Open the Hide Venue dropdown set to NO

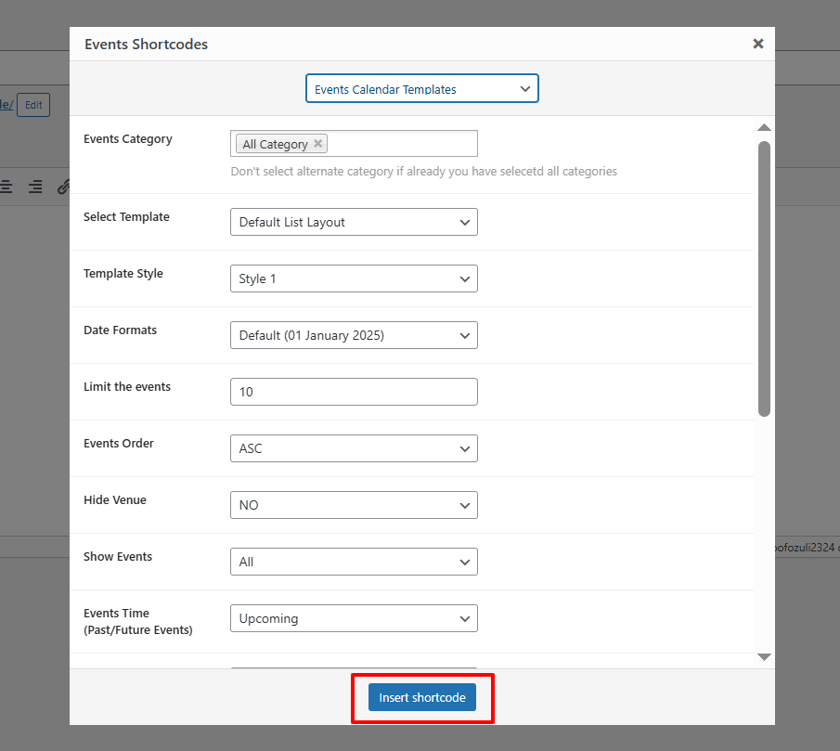[354, 505]
